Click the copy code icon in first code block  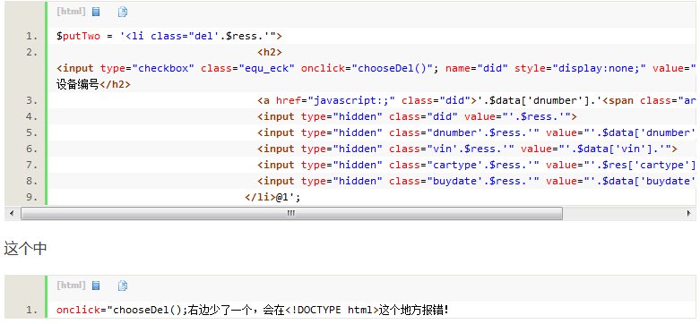[123, 12]
